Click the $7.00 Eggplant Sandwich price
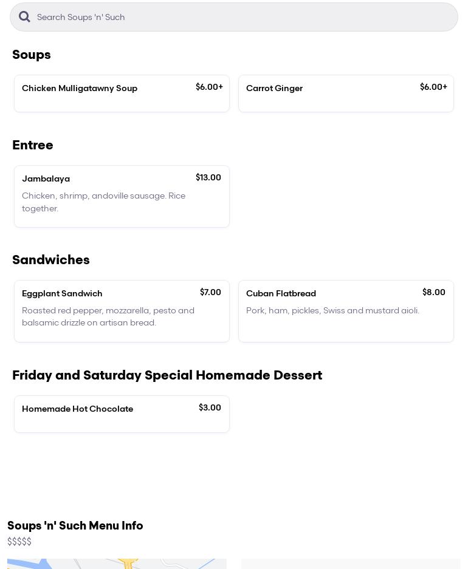The height and width of the screenshot is (569, 468). point(210,292)
